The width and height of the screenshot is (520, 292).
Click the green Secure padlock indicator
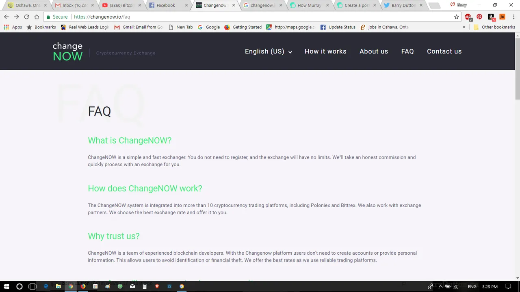click(x=57, y=17)
